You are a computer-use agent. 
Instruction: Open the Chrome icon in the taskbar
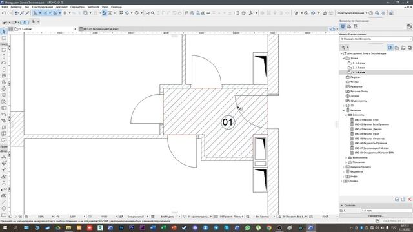[268, 227]
